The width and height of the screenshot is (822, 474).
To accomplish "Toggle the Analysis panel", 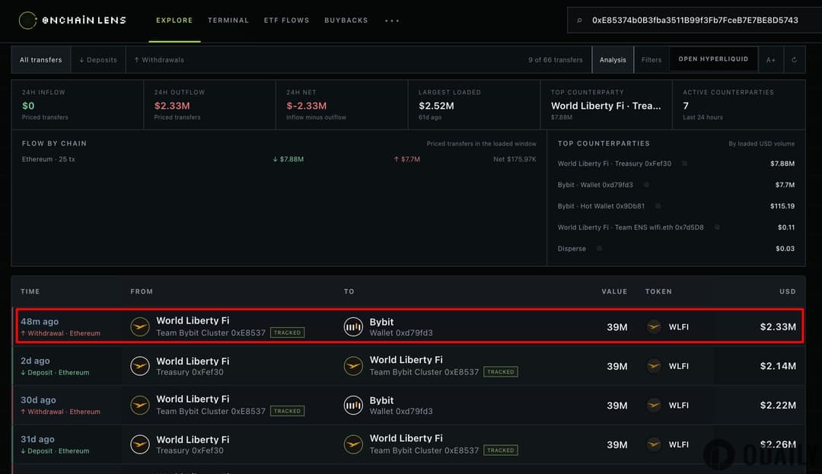I will coord(613,59).
